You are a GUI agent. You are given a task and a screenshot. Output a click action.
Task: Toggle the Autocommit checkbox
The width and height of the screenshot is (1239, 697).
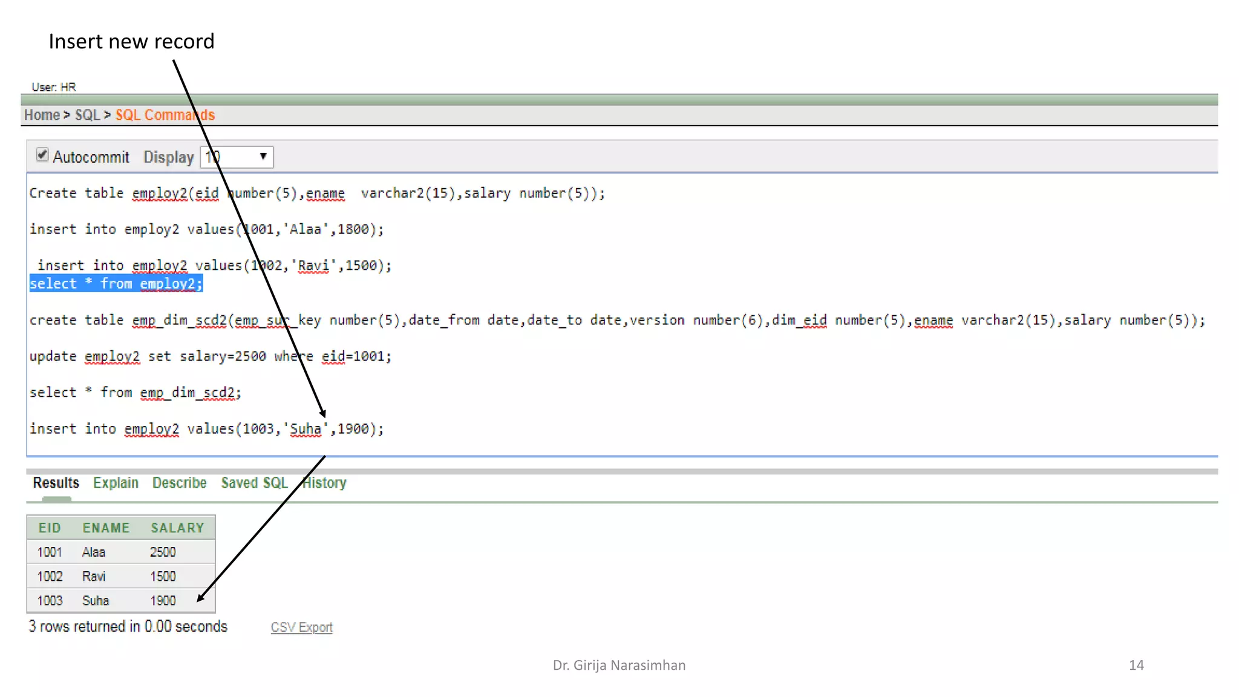click(42, 155)
